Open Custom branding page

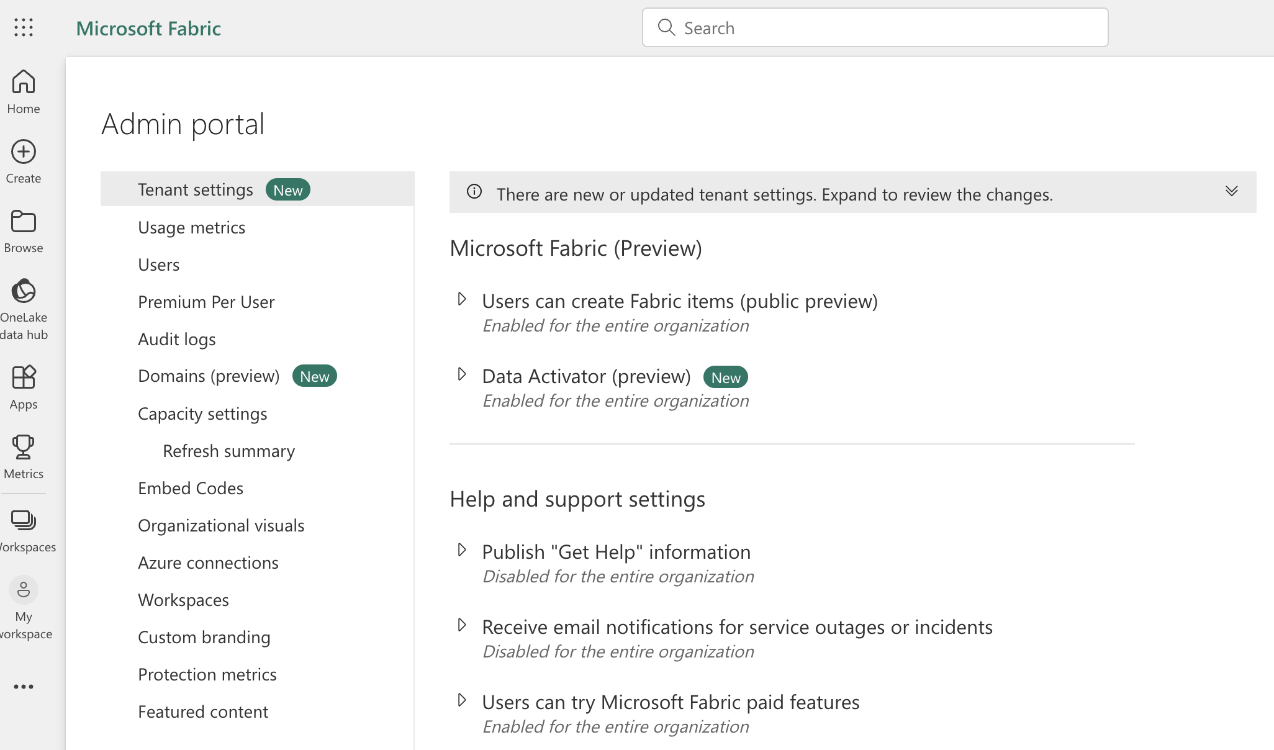pos(204,637)
